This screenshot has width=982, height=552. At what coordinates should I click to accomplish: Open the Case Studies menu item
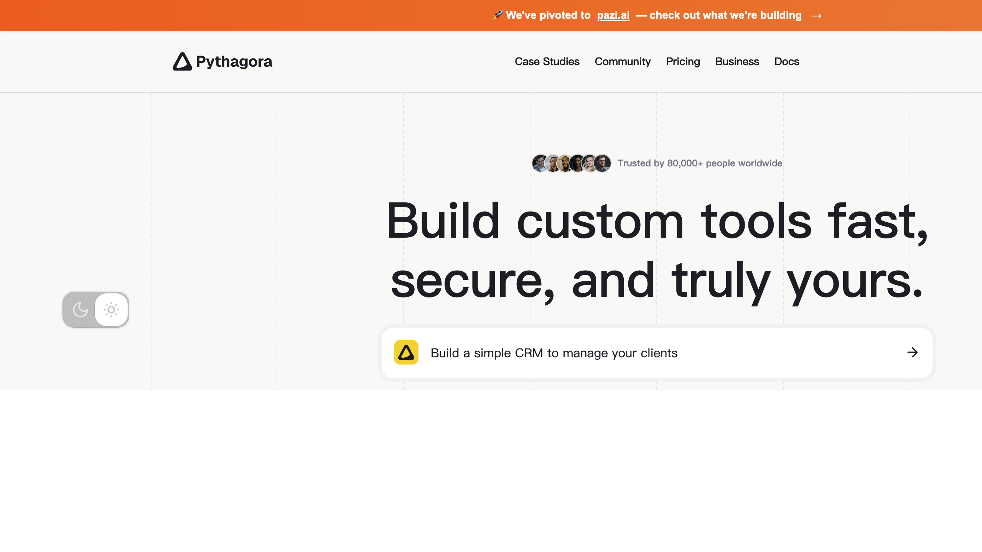click(x=547, y=61)
